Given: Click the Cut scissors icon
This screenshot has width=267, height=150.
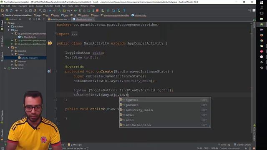Looking at the screenshot, I should tap(26, 10).
